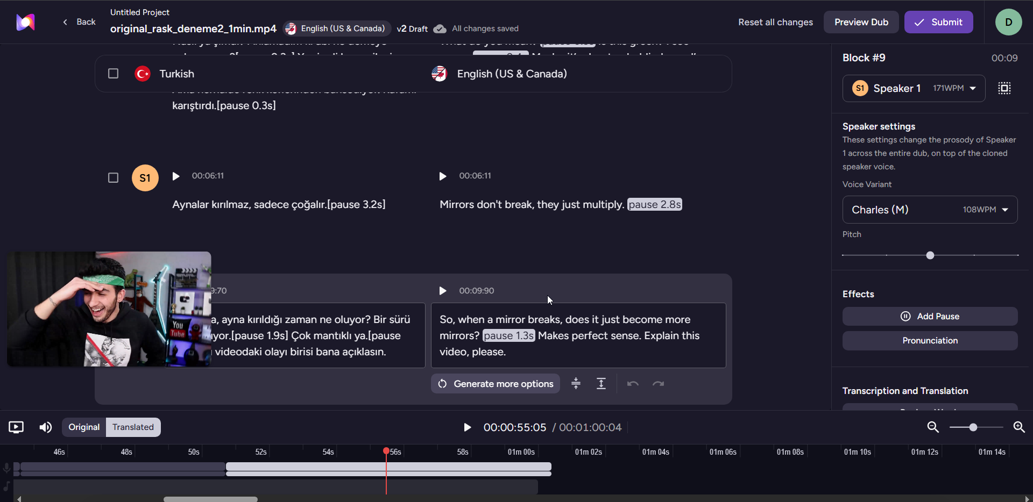Screen dimensions: 1033x502
Task: Select the checkbox next to Speaker S1 block
Action: point(113,177)
